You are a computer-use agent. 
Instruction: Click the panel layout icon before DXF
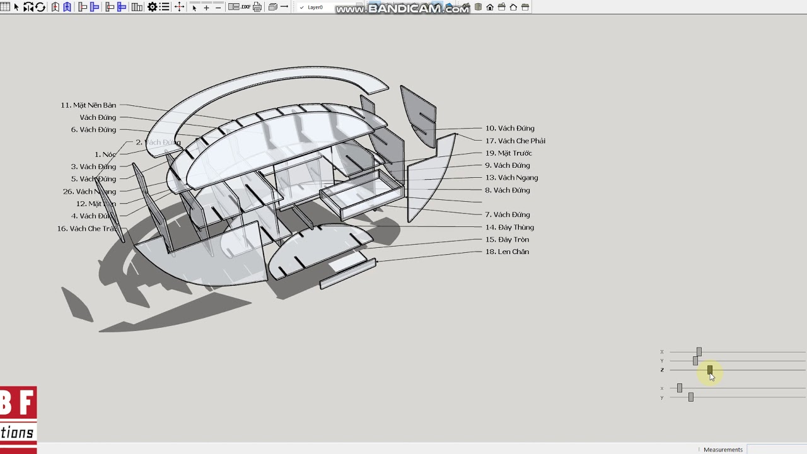[x=233, y=7]
